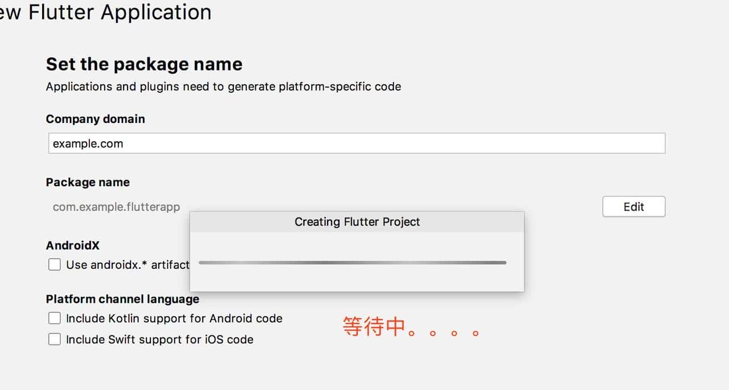Click the AndroidX section header
The height and width of the screenshot is (390, 729).
72,245
